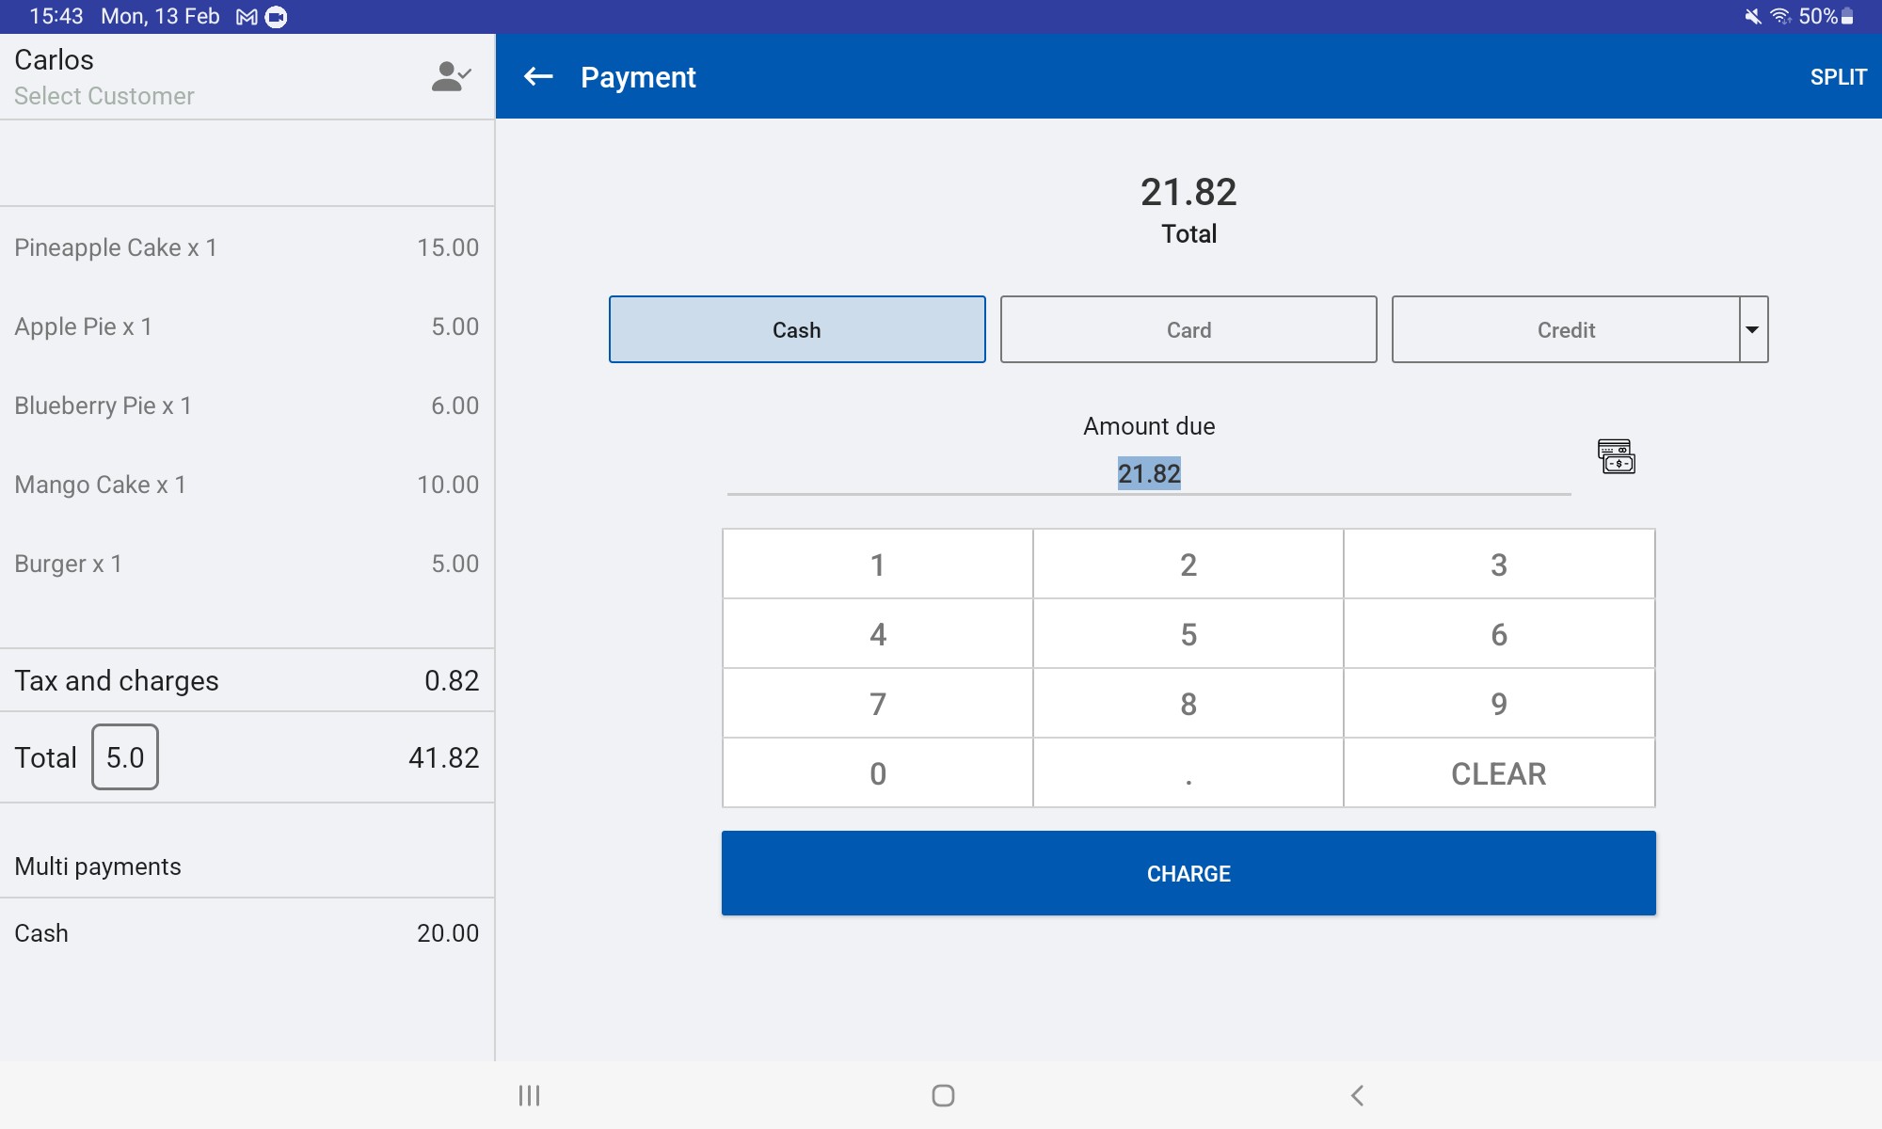Open Select Customer under Carlos
This screenshot has height=1129, width=1882.
pyautogui.click(x=104, y=96)
